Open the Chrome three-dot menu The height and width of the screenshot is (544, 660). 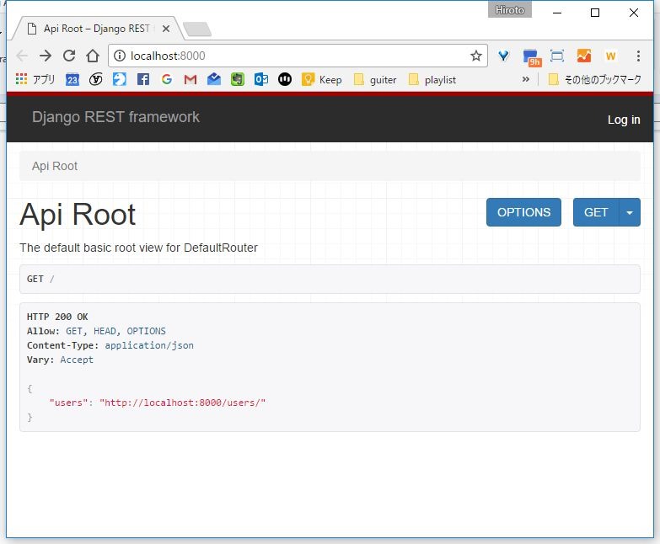pos(638,56)
